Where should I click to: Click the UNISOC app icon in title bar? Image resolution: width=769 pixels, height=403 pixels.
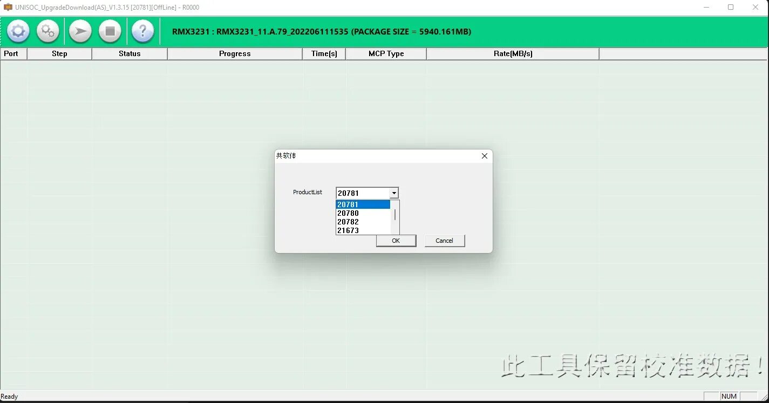tap(8, 8)
